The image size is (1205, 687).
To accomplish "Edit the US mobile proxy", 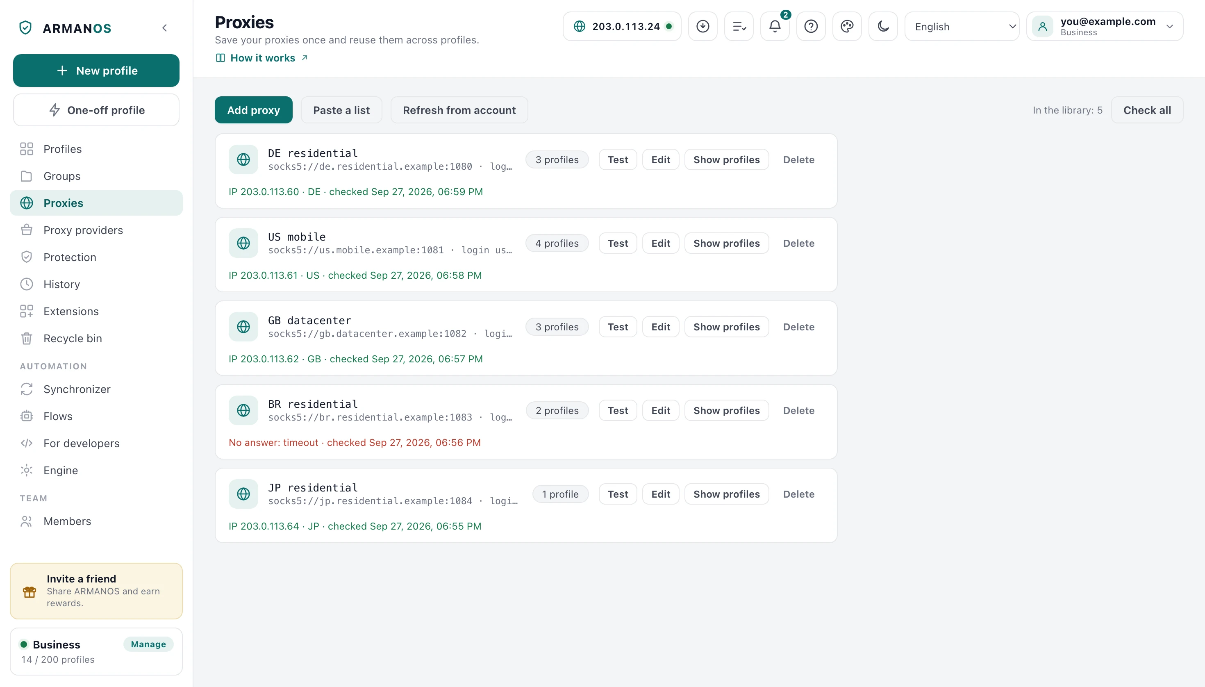I will point(661,243).
